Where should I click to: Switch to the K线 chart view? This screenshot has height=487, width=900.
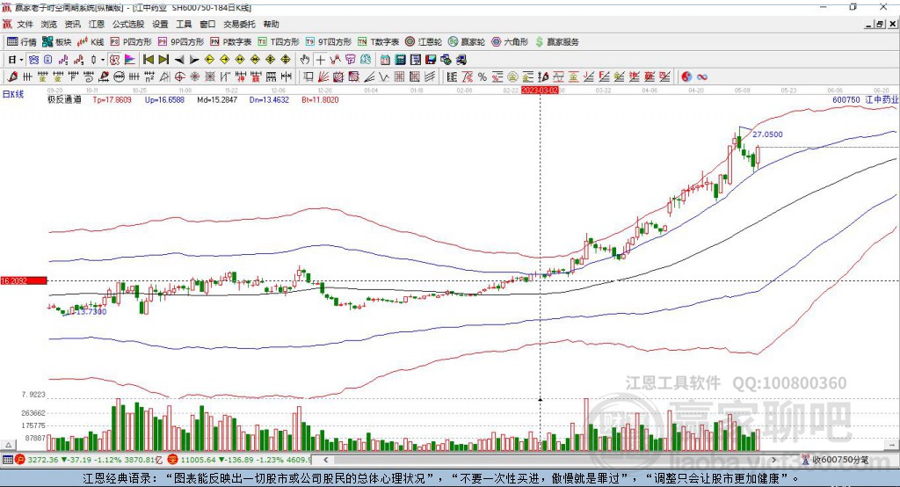click(x=91, y=42)
